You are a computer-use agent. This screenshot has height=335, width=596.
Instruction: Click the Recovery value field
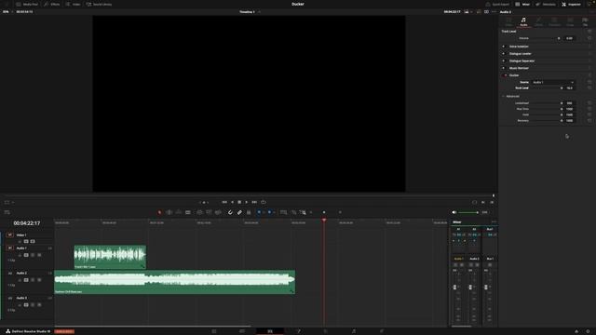(x=569, y=120)
